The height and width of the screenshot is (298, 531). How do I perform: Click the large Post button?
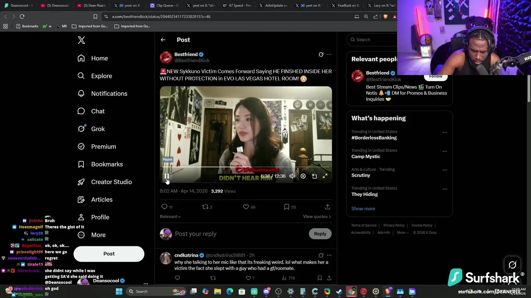point(109,254)
